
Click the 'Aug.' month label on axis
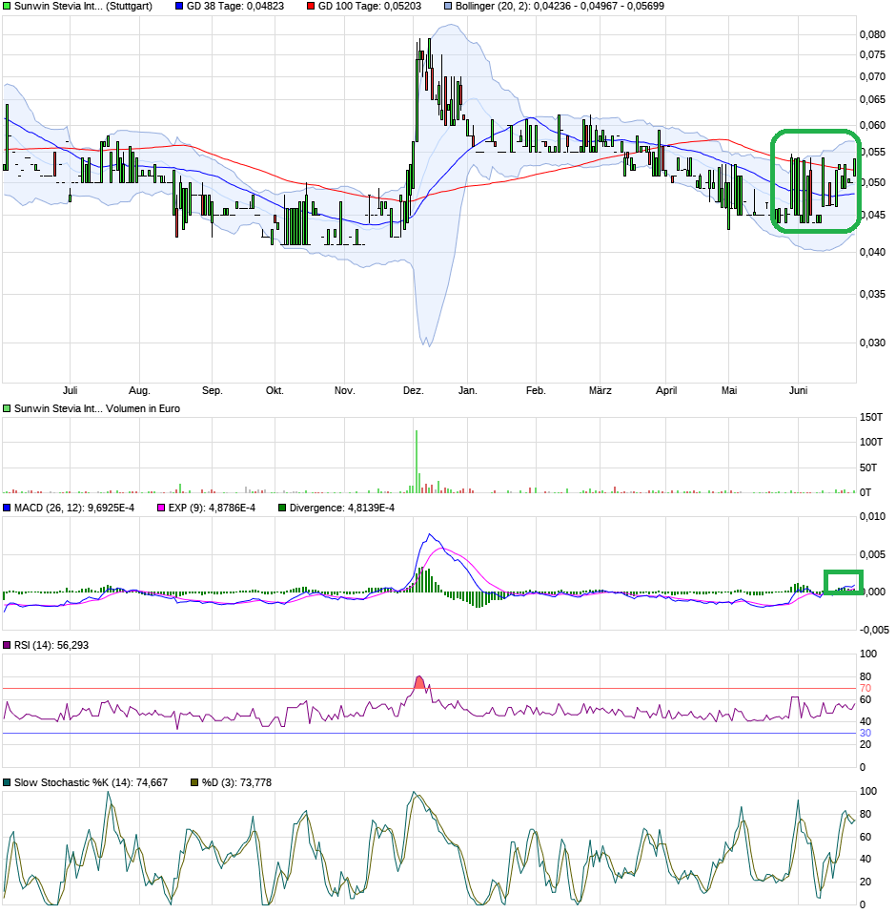[x=139, y=390]
